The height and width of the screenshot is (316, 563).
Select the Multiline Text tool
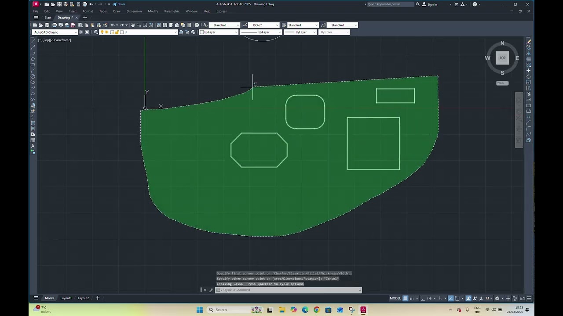click(33, 146)
